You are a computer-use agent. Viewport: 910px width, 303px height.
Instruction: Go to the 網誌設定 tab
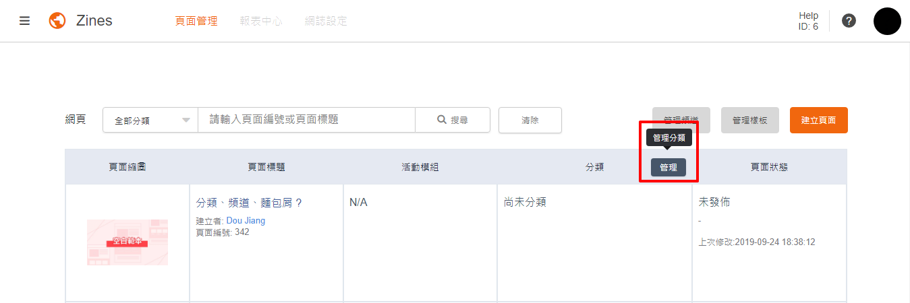click(326, 21)
